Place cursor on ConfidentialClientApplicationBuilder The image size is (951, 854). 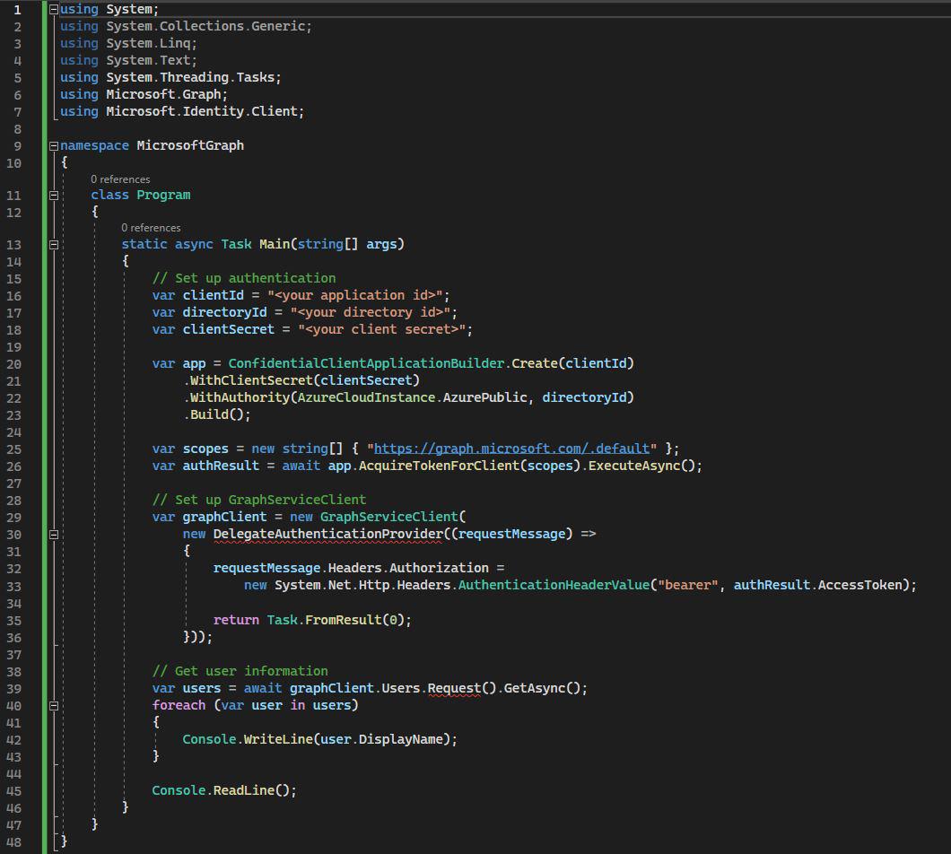coord(366,362)
